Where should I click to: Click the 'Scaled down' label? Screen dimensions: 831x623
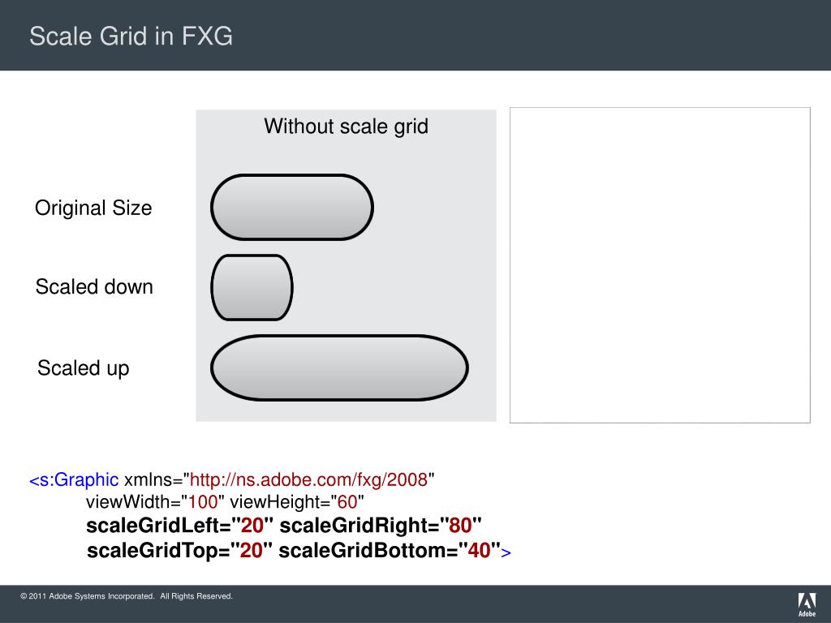pos(94,286)
